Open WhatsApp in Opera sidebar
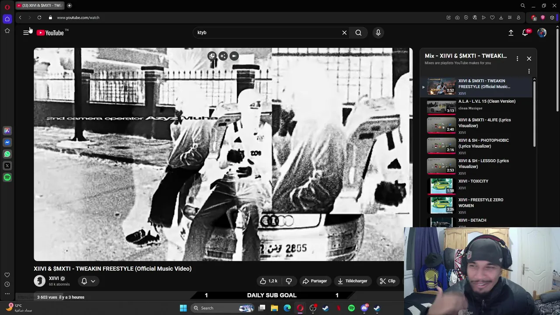This screenshot has width=560, height=315. tap(7, 154)
